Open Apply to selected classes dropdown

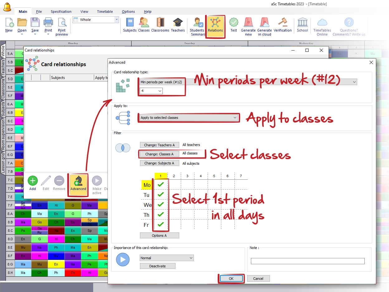[x=189, y=118]
